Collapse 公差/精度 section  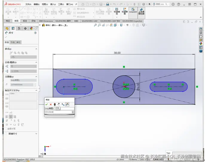tap(36, 62)
